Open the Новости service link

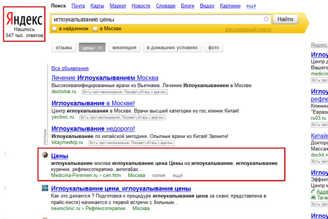[x=141, y=6]
